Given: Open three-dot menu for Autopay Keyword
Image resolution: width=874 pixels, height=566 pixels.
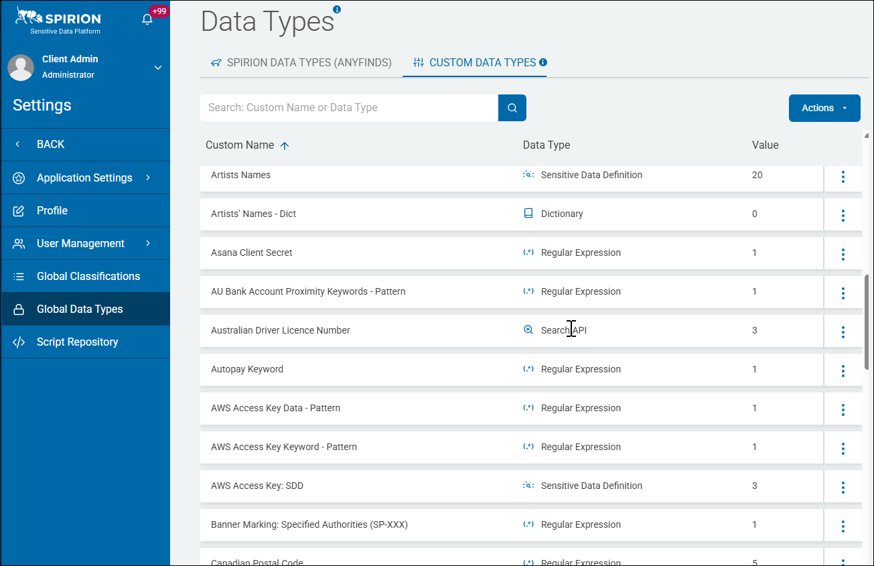Looking at the screenshot, I should (x=843, y=371).
